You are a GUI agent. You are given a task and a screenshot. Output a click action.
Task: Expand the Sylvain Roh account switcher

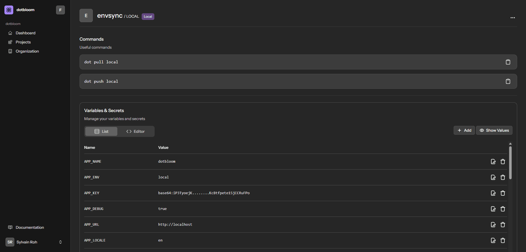pos(60,242)
